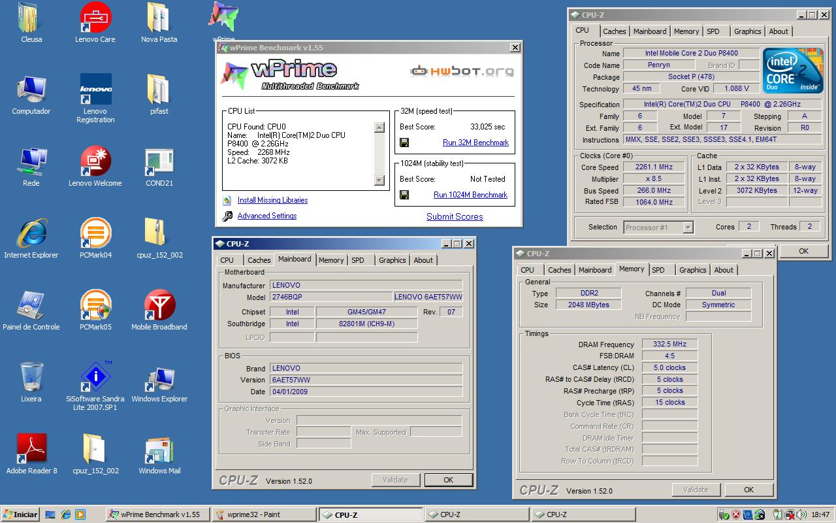This screenshot has width=836, height=523.
Task: Open Selection Processor #1 dropdown
Action: click(687, 228)
